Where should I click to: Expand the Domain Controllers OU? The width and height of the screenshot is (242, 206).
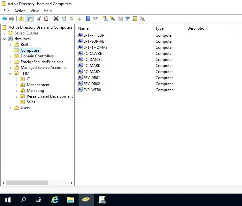pyautogui.click(x=10, y=56)
